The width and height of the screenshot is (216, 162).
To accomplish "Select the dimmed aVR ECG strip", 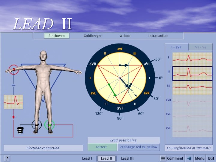I will point(192,102).
